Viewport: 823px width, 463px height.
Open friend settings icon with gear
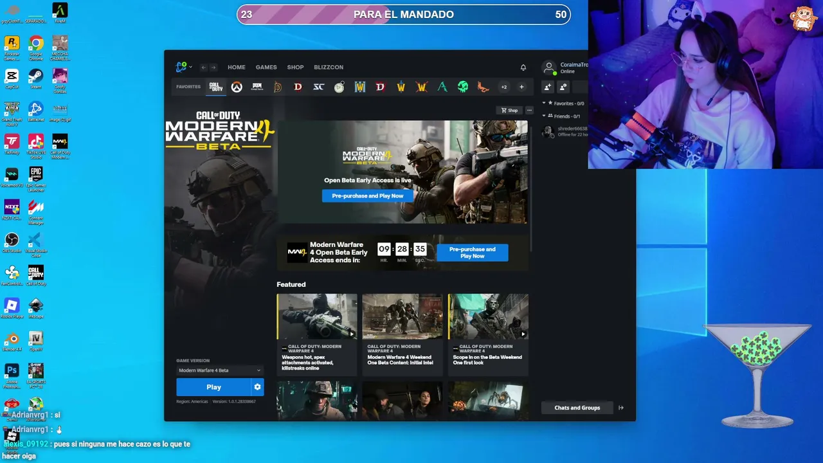(x=563, y=87)
